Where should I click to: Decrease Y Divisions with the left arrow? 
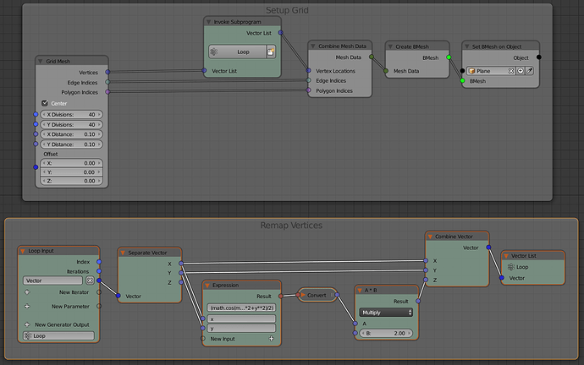pyautogui.click(x=44, y=124)
